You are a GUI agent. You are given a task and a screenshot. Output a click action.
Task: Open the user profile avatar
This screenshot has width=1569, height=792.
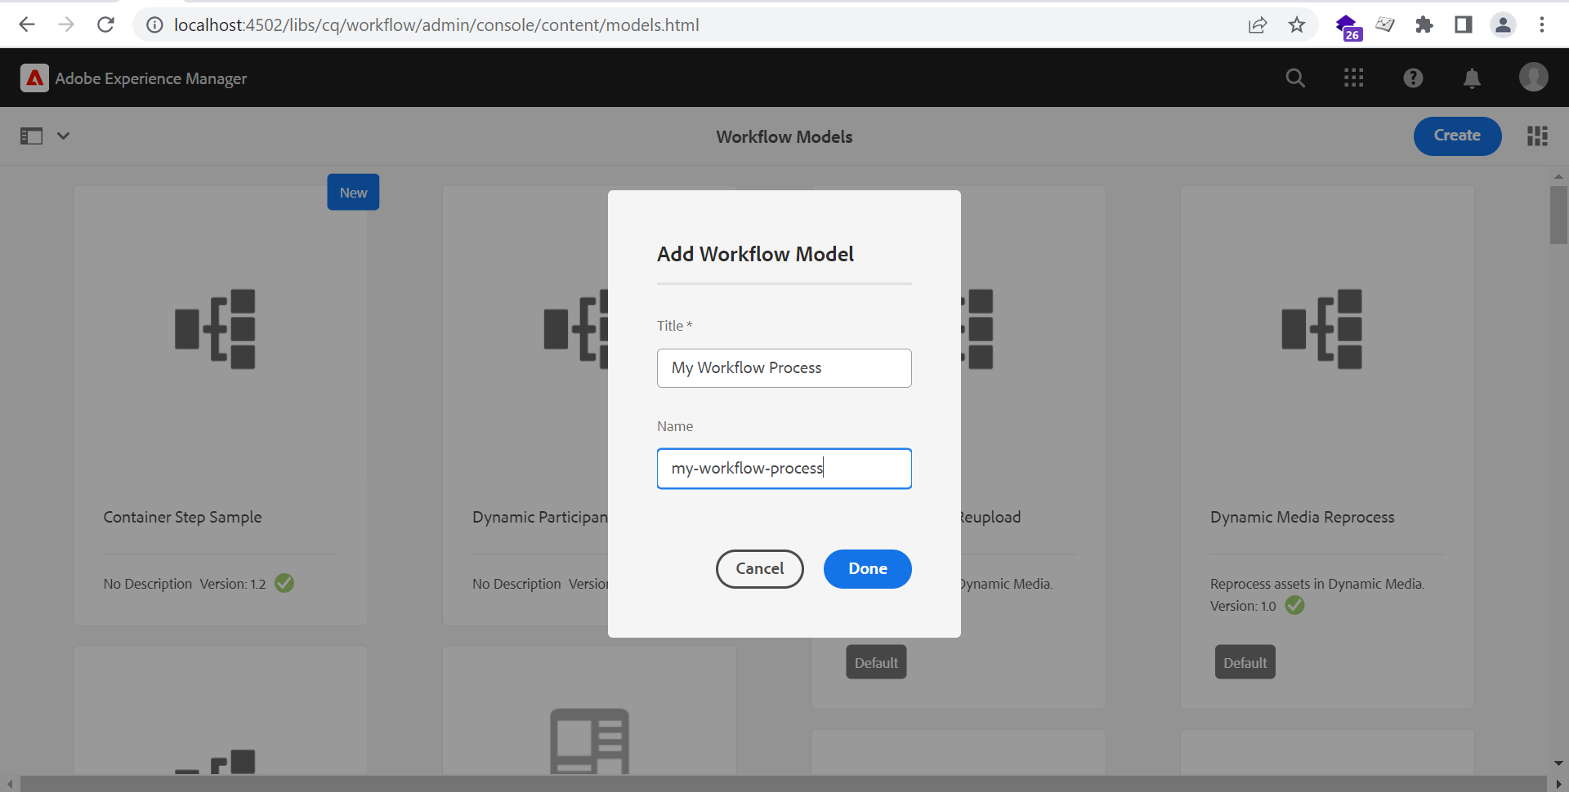point(1534,78)
